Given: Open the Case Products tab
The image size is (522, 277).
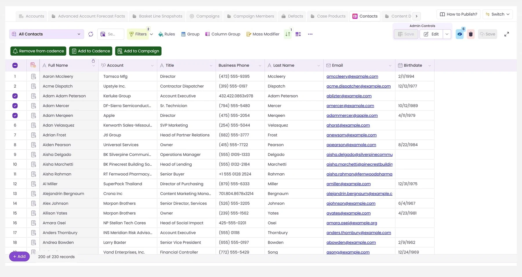Looking at the screenshot, I should [x=328, y=16].
